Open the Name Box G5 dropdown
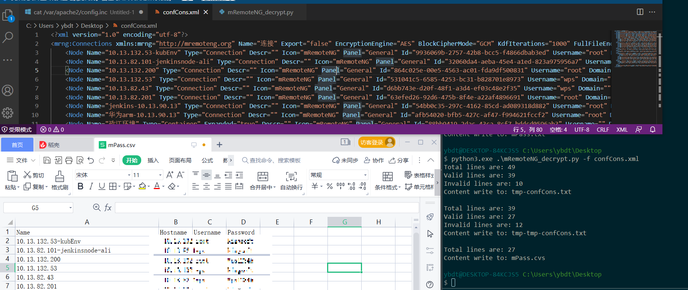The image size is (688, 290). click(70, 208)
